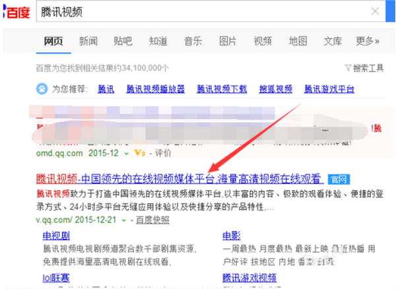
Task: Open the 腾讯游戏视频 sublink
Action: (249, 278)
